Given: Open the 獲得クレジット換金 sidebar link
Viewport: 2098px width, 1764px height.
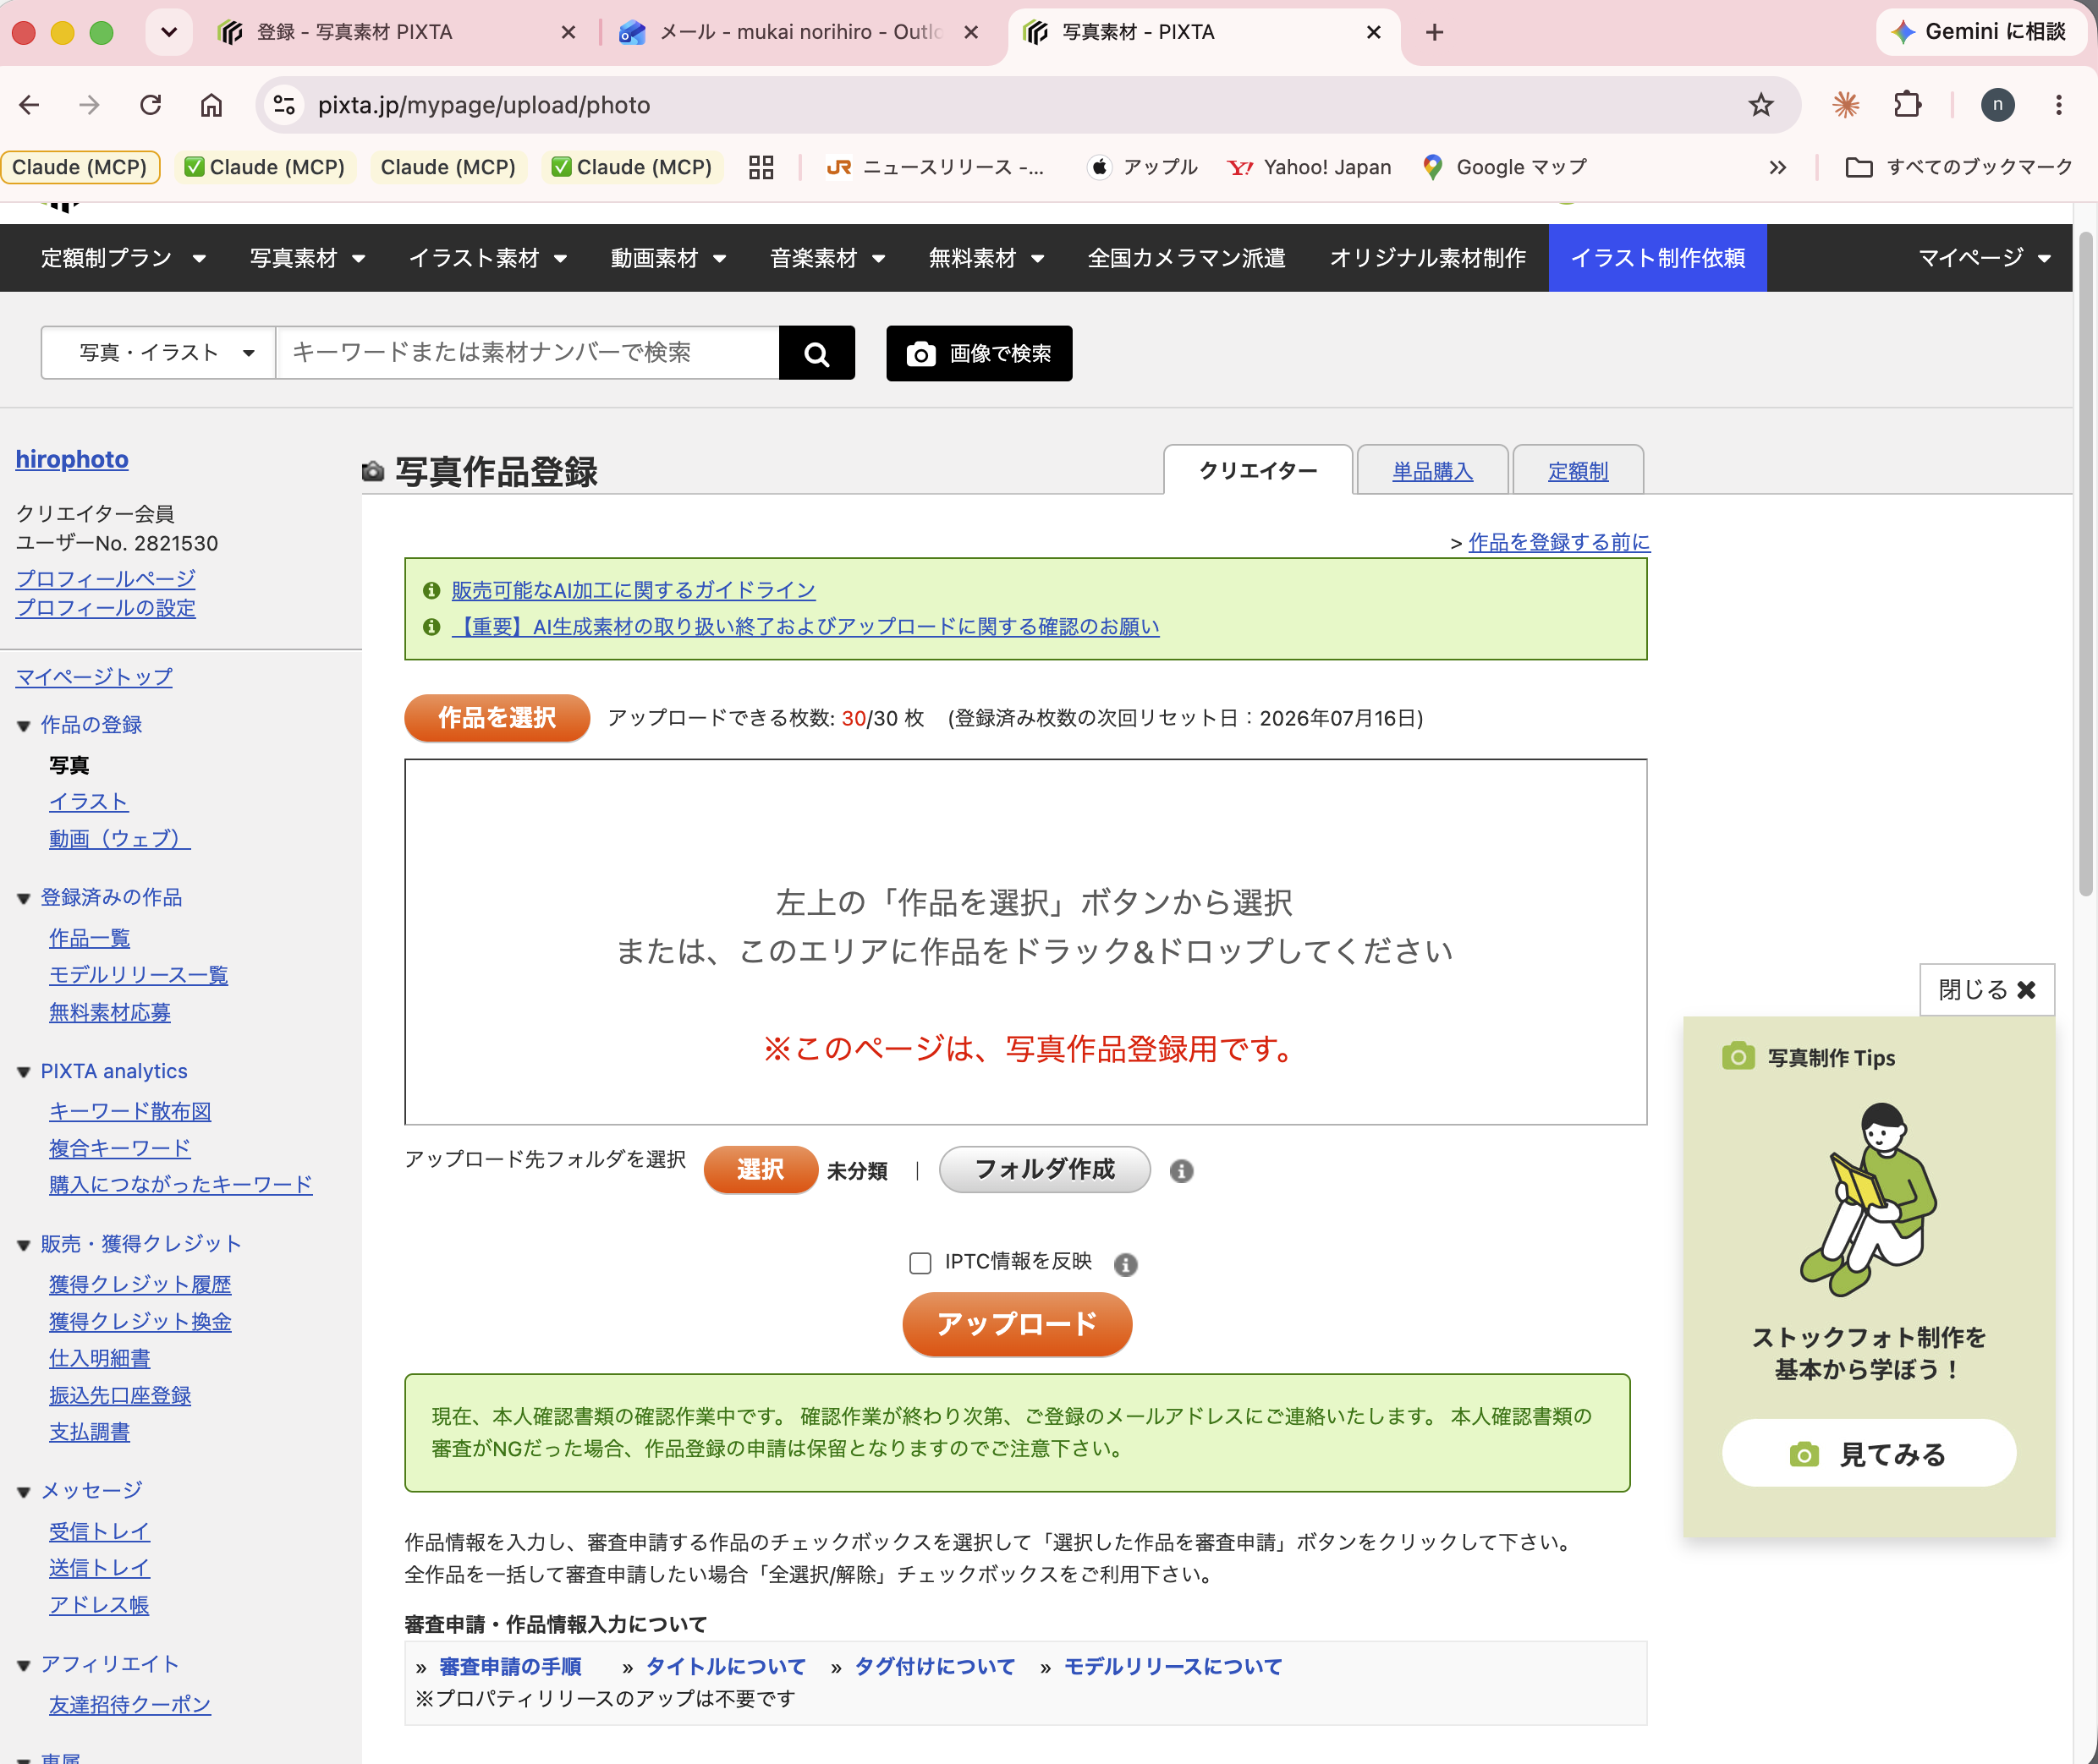Looking at the screenshot, I should pos(140,1322).
